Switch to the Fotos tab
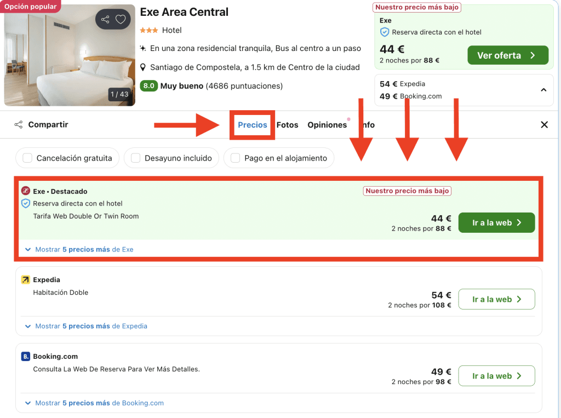 (x=287, y=125)
